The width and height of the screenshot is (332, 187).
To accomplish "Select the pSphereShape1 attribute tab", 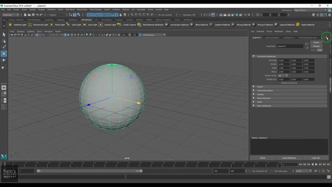I will [272, 37].
